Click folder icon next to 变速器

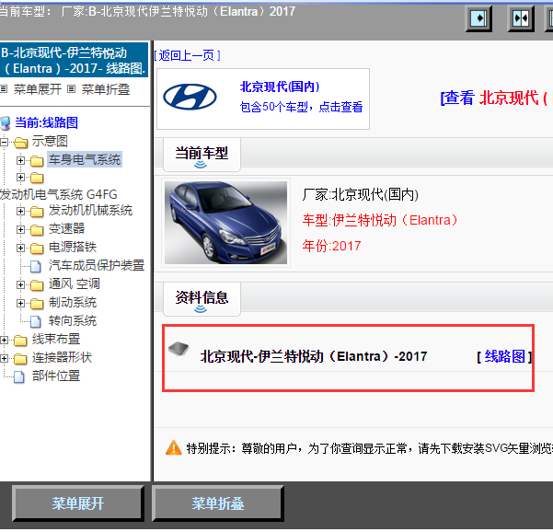click(x=37, y=230)
